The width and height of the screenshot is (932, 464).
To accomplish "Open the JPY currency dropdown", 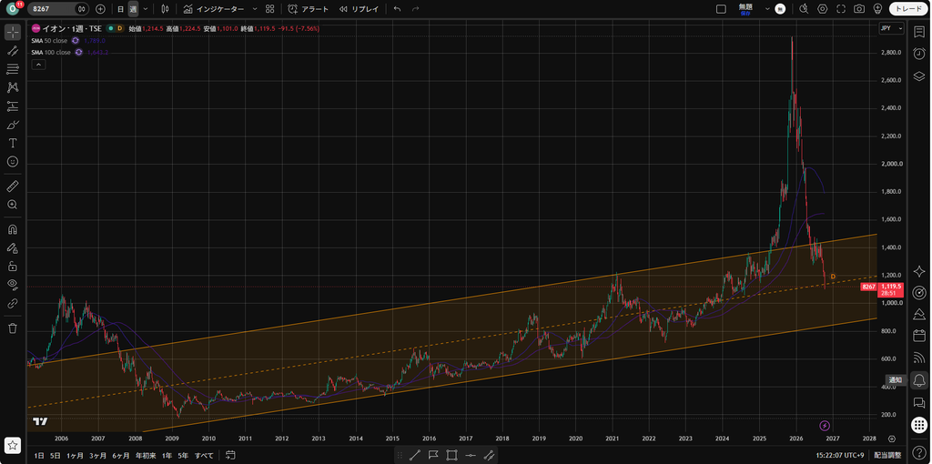I will point(892,28).
